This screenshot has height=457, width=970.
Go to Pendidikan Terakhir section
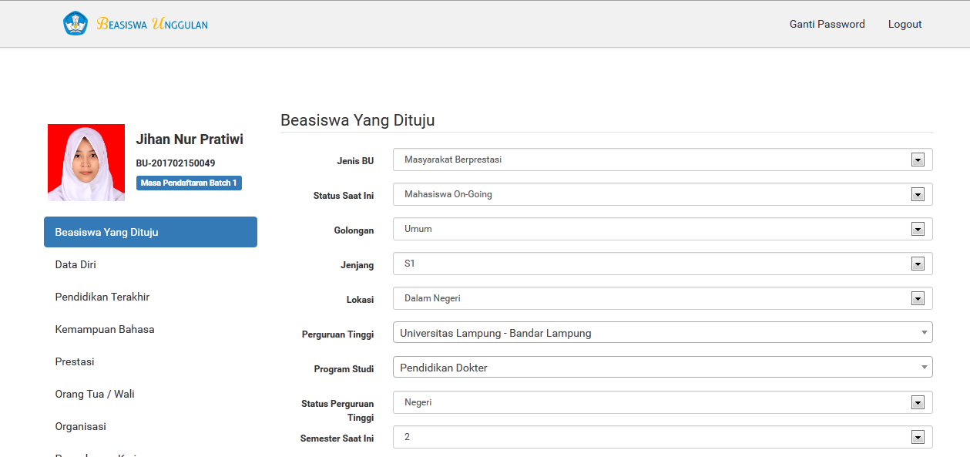[x=150, y=297]
